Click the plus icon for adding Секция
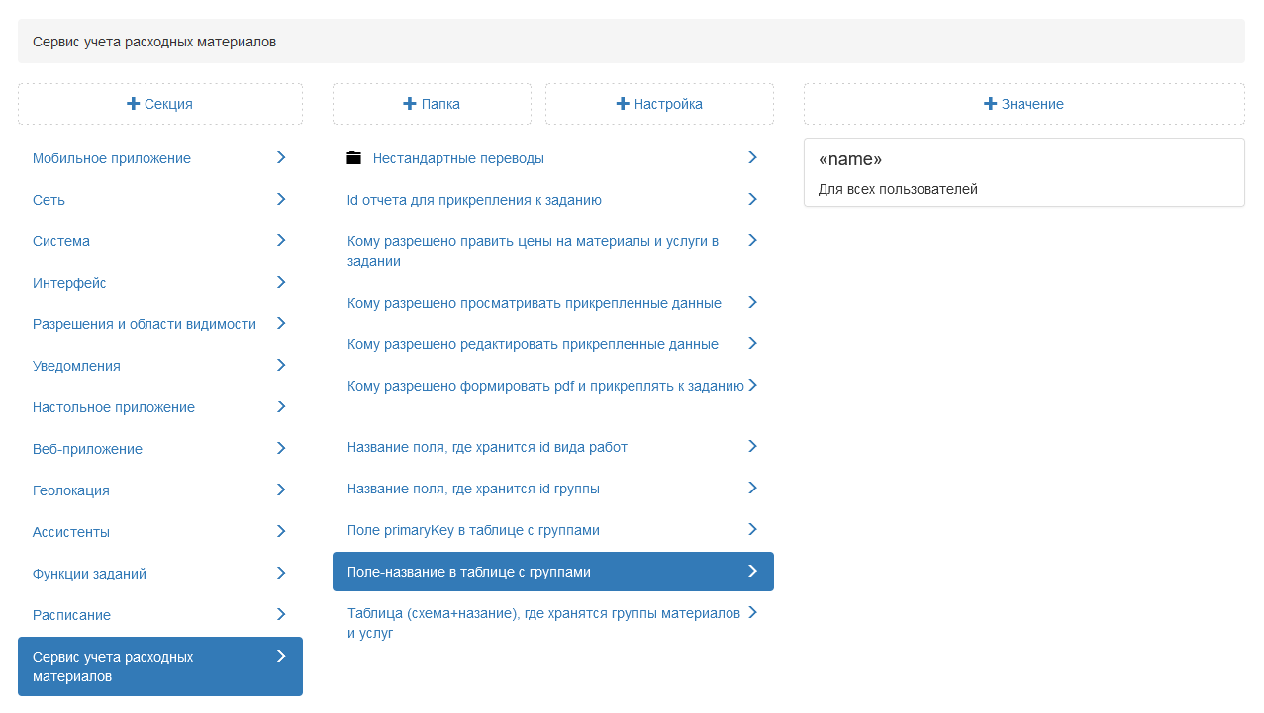Viewport: 1264px width, 713px height. 134,104
